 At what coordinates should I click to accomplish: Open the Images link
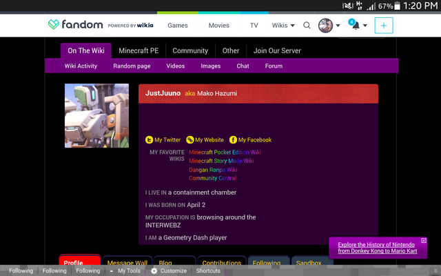pos(211,66)
